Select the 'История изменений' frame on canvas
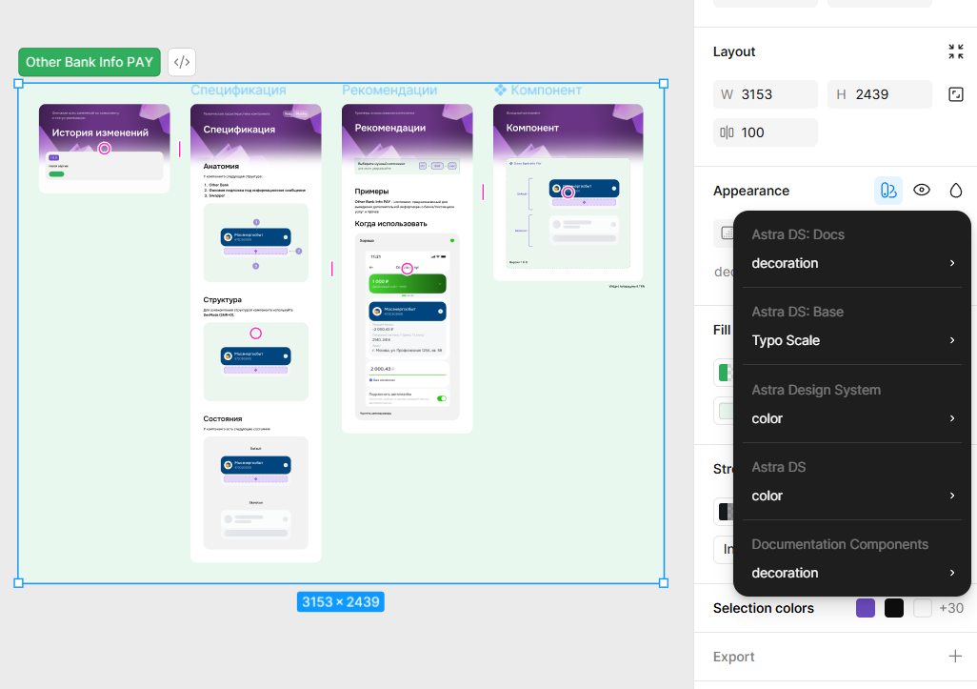 pyautogui.click(x=105, y=149)
